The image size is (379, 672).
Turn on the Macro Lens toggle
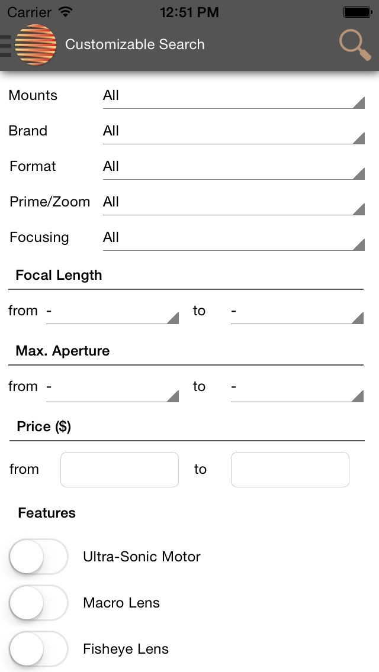point(39,603)
